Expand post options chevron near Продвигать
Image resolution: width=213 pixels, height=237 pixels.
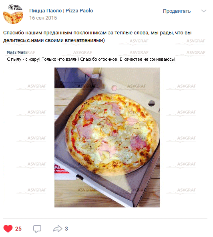pyautogui.click(x=204, y=11)
